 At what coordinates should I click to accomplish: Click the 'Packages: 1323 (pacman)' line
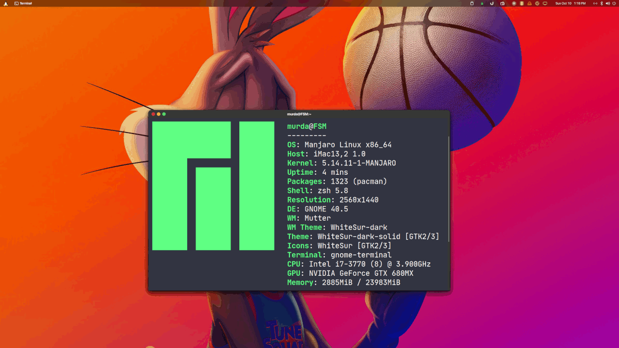[x=337, y=181]
